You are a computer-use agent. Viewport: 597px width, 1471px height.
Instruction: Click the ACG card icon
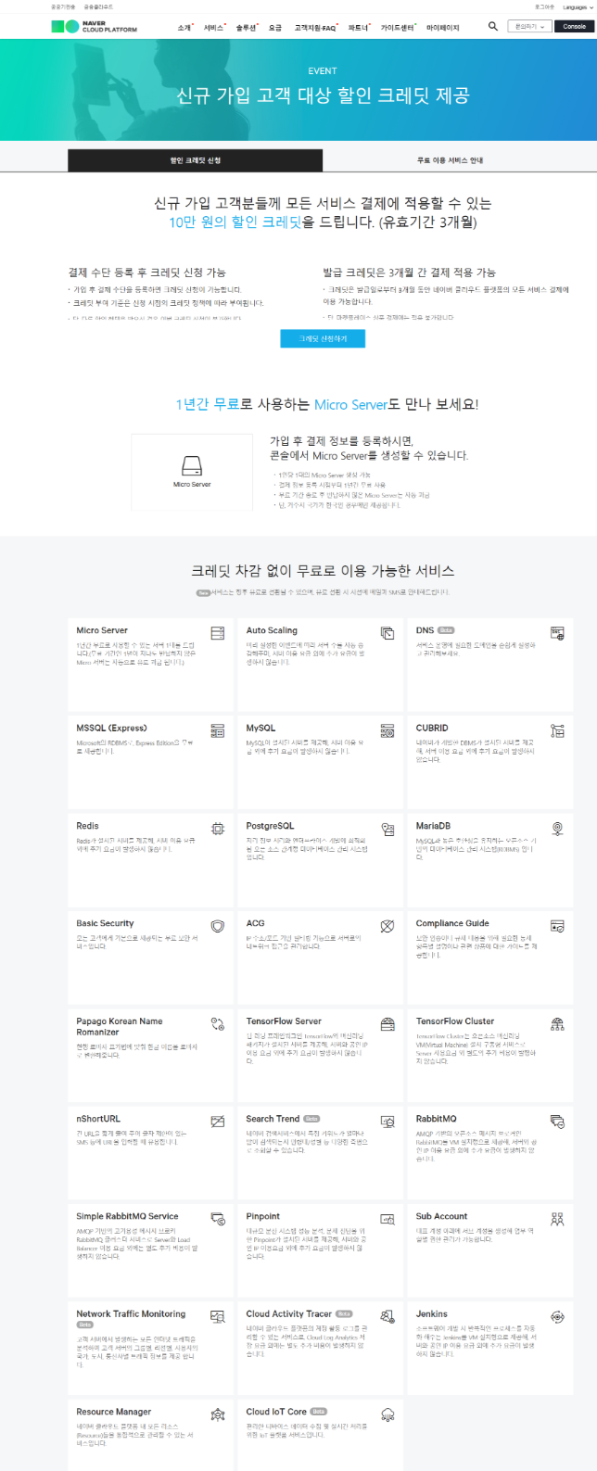[387, 926]
